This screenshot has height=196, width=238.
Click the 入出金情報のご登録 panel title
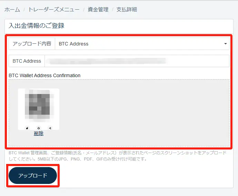37,25
